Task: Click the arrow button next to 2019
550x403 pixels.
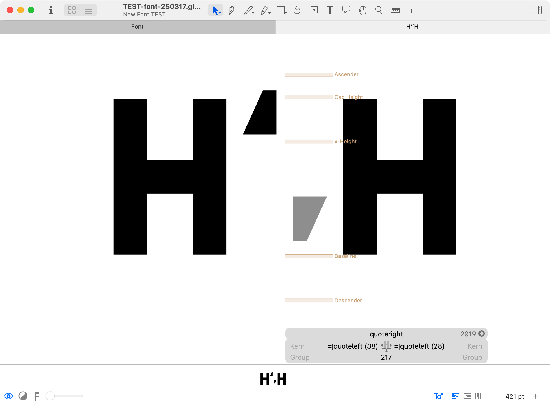Action: click(482, 334)
